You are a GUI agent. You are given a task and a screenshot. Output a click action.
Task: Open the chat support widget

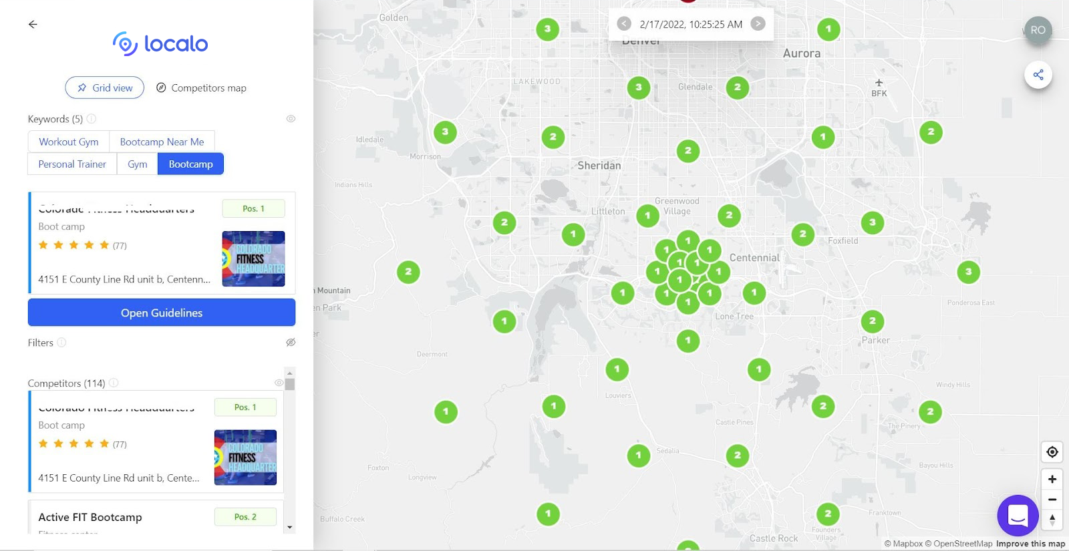point(1018,516)
